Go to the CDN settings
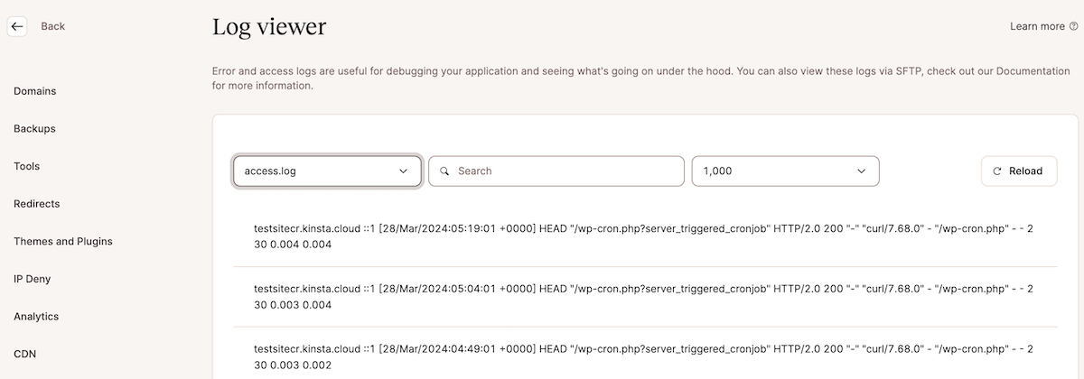Viewport: 1084px width, 379px height. click(x=25, y=354)
